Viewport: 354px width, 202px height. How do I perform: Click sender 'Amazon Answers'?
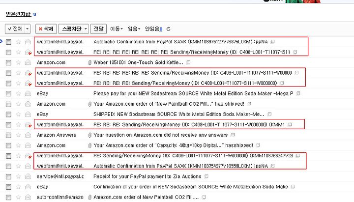pyautogui.click(x=57, y=135)
